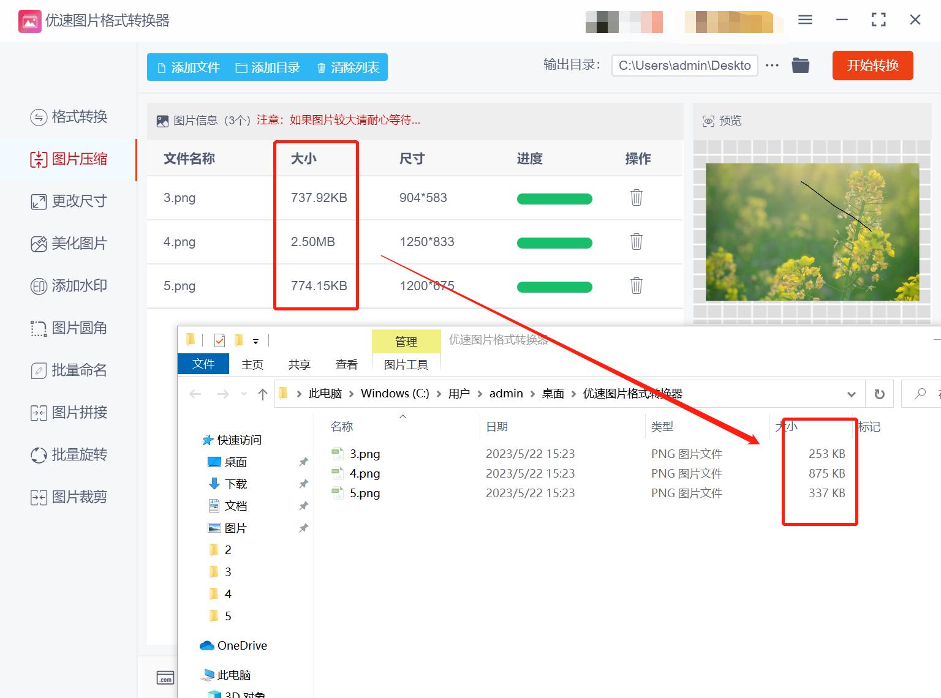The image size is (941, 698).
Task: Expand the address bar dropdown in Explorer
Action: point(851,394)
